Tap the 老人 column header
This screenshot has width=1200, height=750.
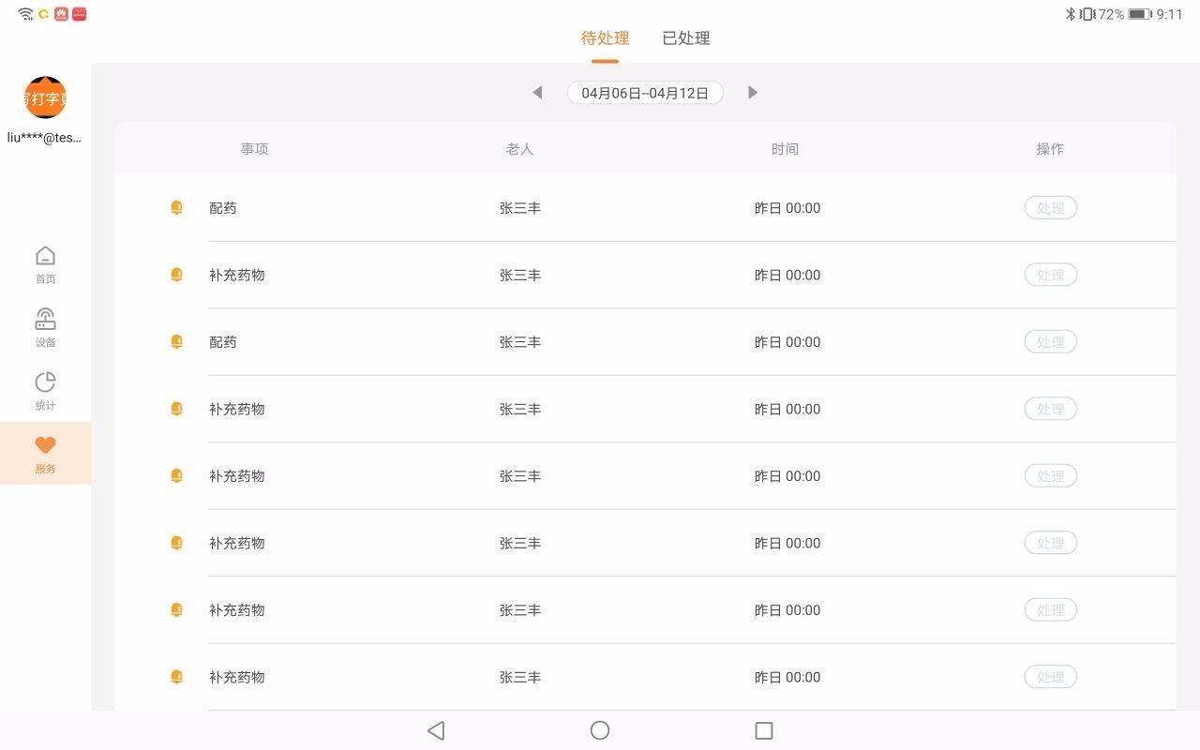pos(519,149)
